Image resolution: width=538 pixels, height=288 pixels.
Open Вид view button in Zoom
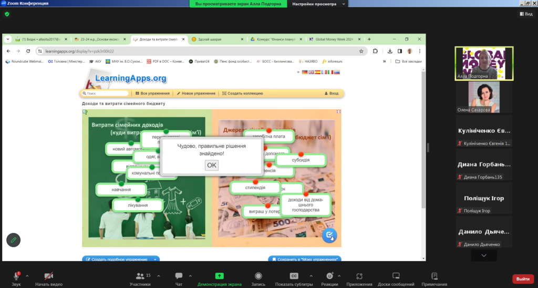tap(526, 14)
